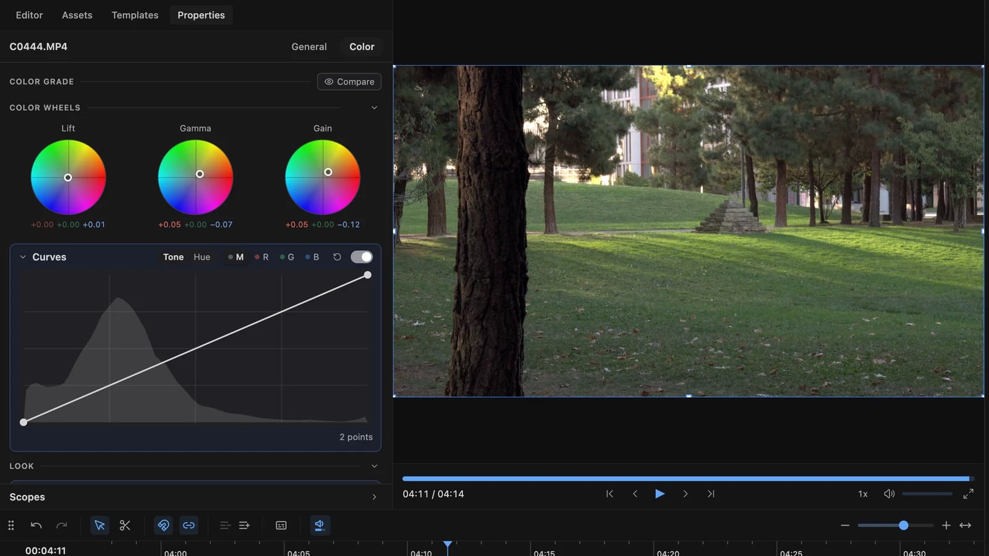This screenshot has width=989, height=556.
Task: Open the 1x playback speed menu
Action: 863,494
